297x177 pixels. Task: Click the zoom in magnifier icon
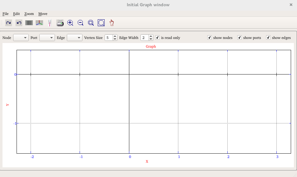70,23
